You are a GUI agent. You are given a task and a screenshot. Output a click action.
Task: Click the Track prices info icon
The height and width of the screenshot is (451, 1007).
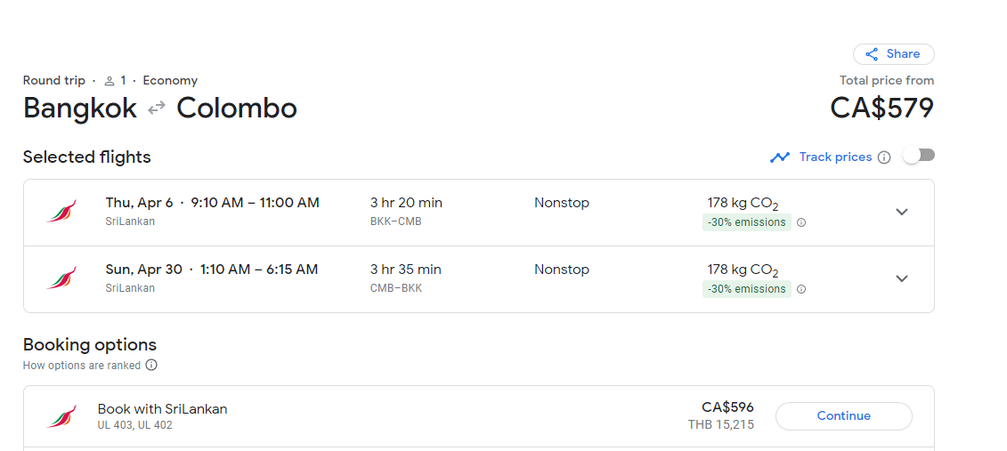884,157
